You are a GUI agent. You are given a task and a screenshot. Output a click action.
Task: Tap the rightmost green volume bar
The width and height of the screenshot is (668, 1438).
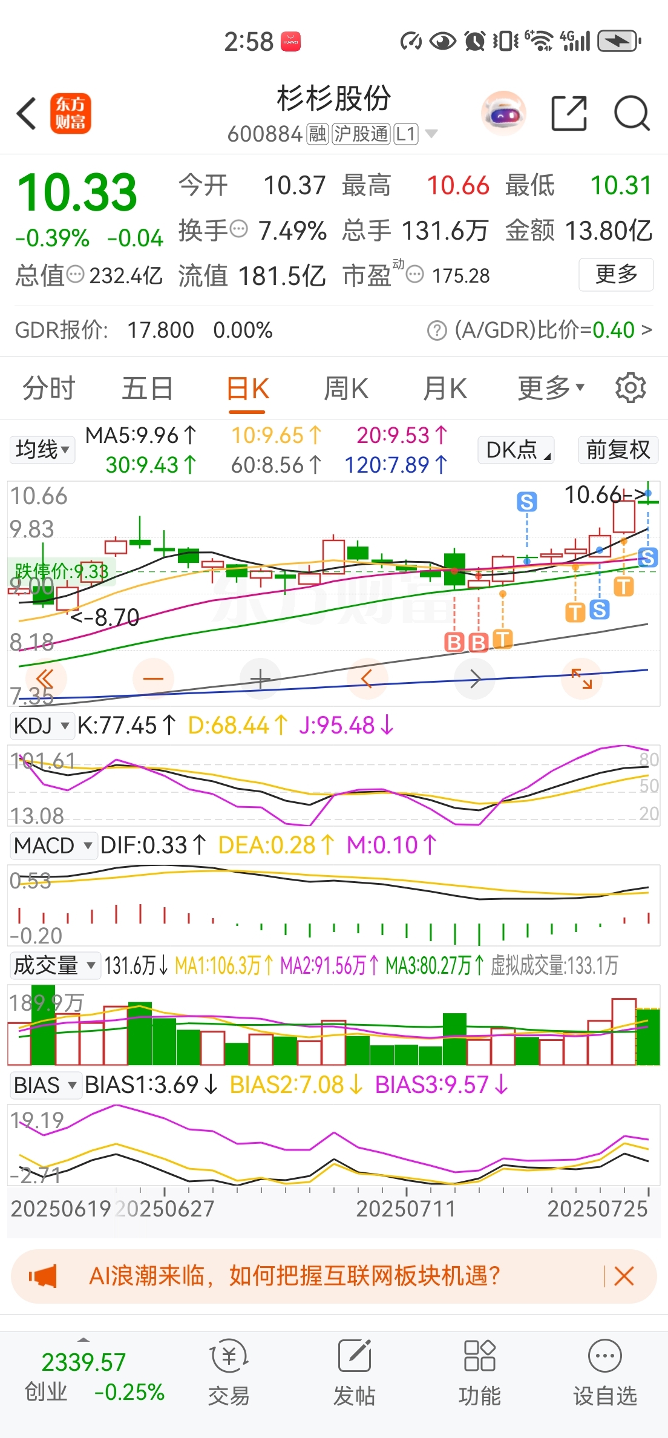[648, 1037]
